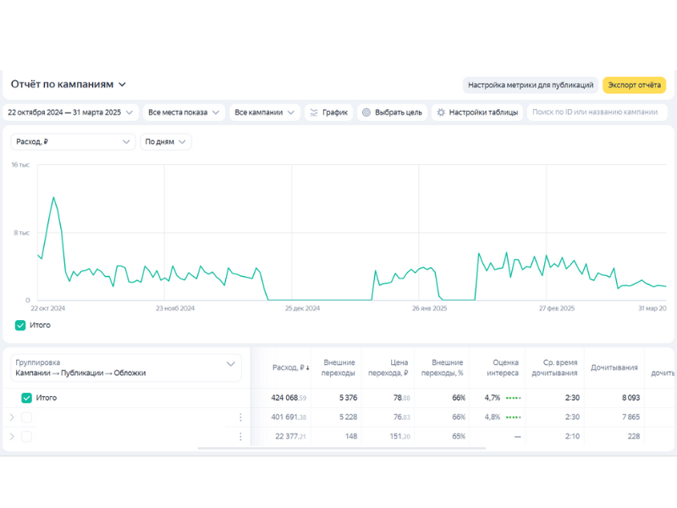Expand the campaign row with 22 377
This screenshot has width=677, height=508.
[12, 437]
